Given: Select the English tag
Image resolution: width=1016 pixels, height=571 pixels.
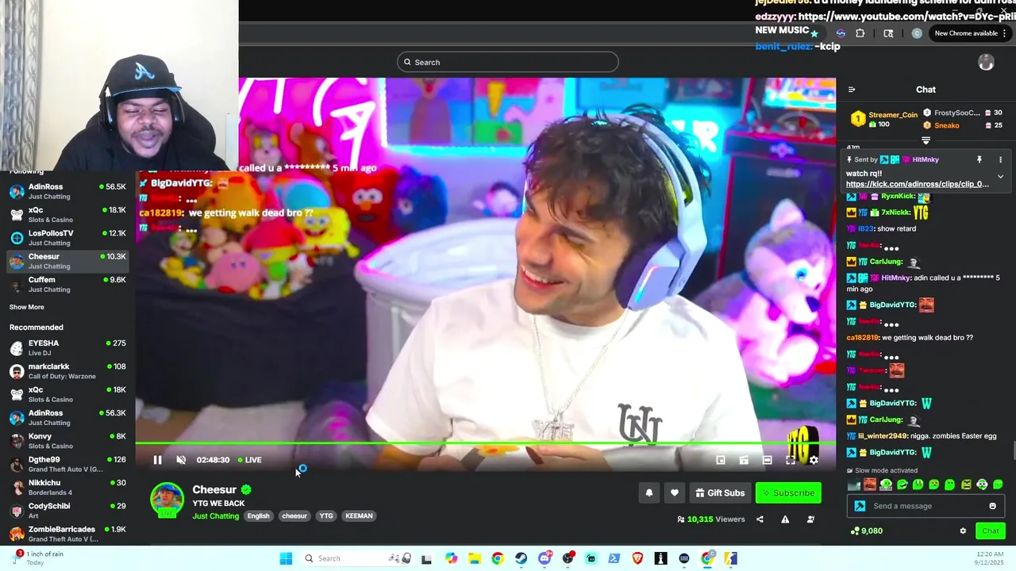Looking at the screenshot, I should pos(258,515).
